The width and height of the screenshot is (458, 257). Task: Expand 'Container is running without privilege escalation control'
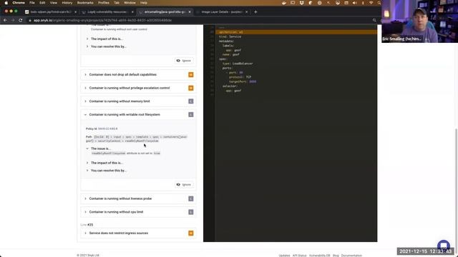click(x=138, y=88)
